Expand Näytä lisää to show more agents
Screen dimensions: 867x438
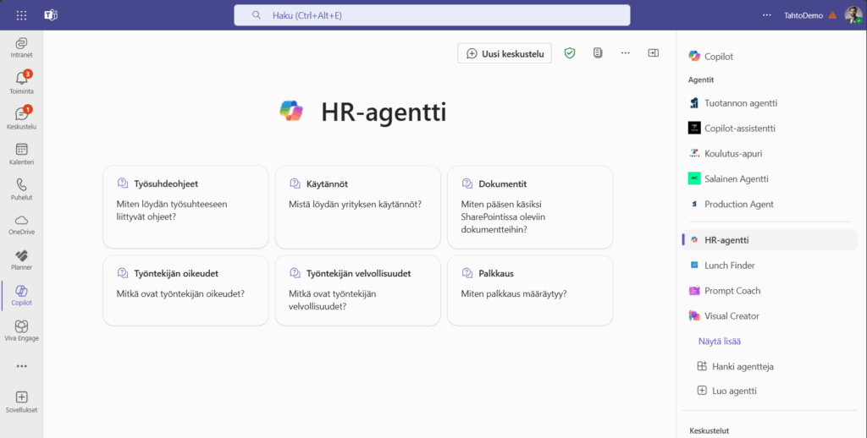(720, 342)
